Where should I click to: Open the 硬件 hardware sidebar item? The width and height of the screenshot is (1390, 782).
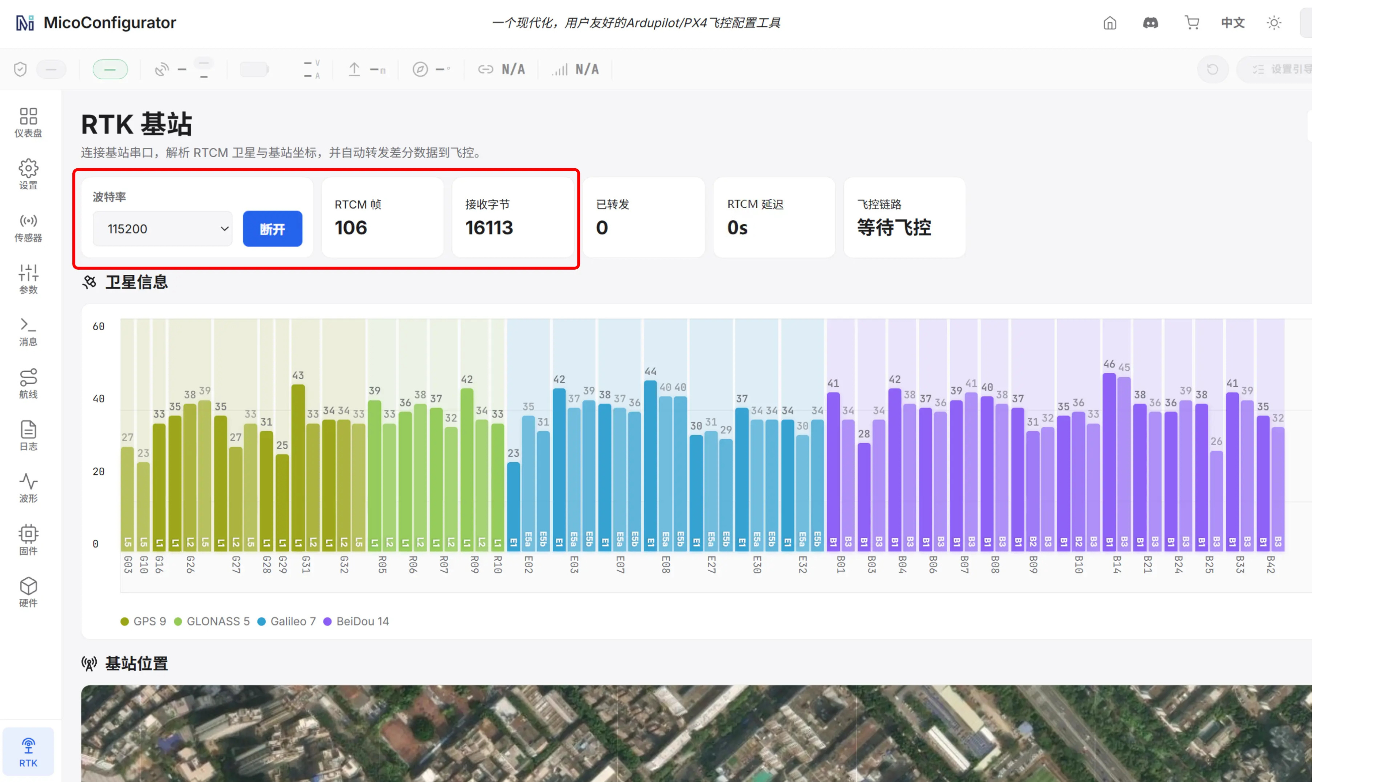(28, 593)
